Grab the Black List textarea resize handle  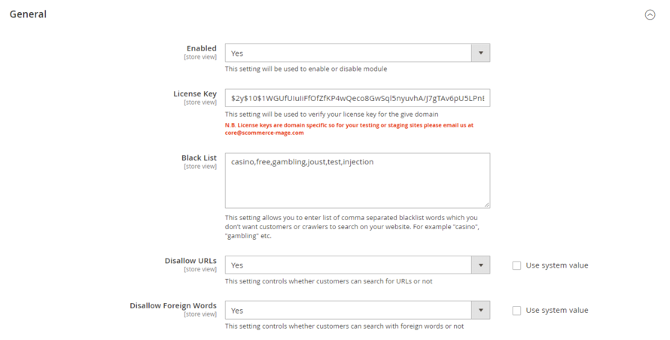(486, 204)
